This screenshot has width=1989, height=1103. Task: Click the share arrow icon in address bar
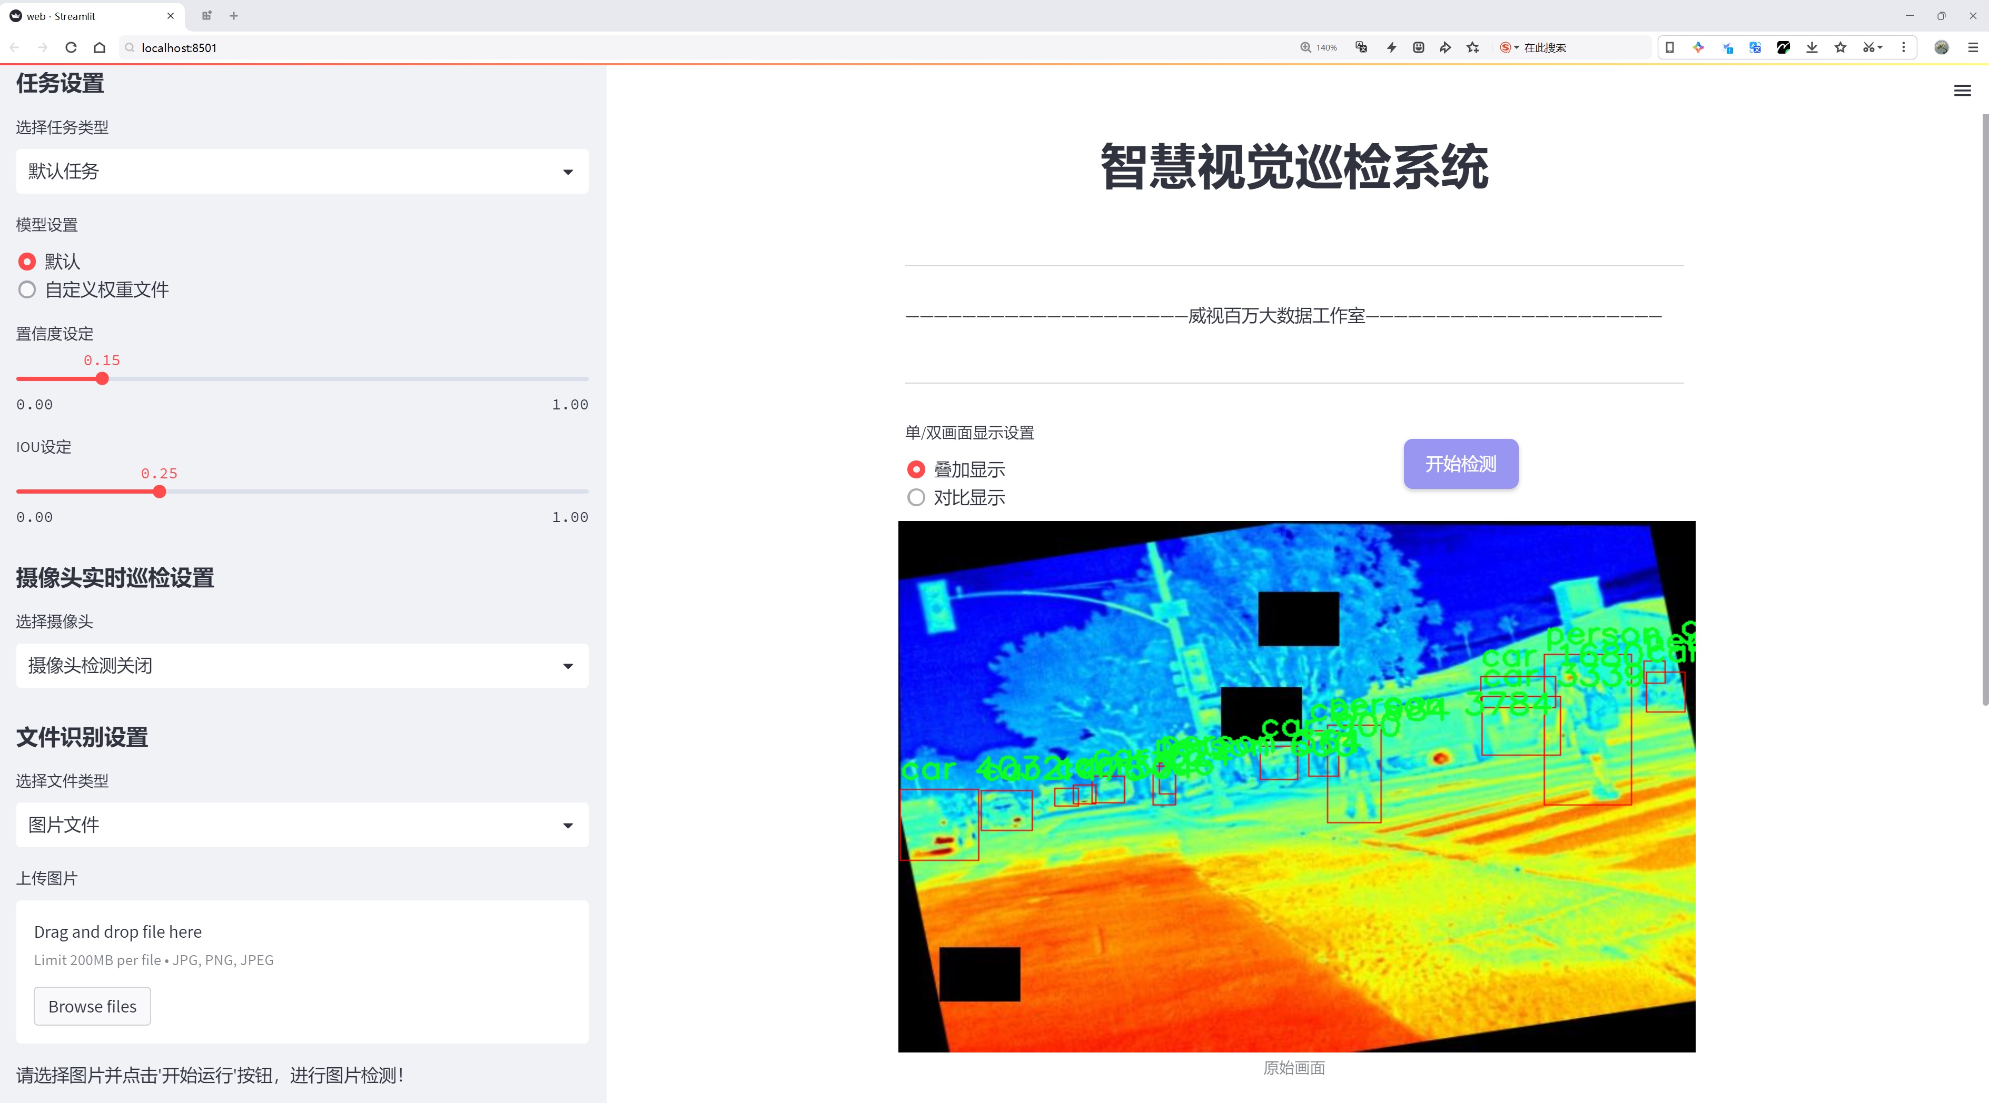tap(1444, 48)
